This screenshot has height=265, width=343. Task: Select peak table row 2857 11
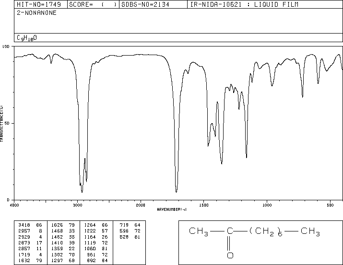click(30, 249)
